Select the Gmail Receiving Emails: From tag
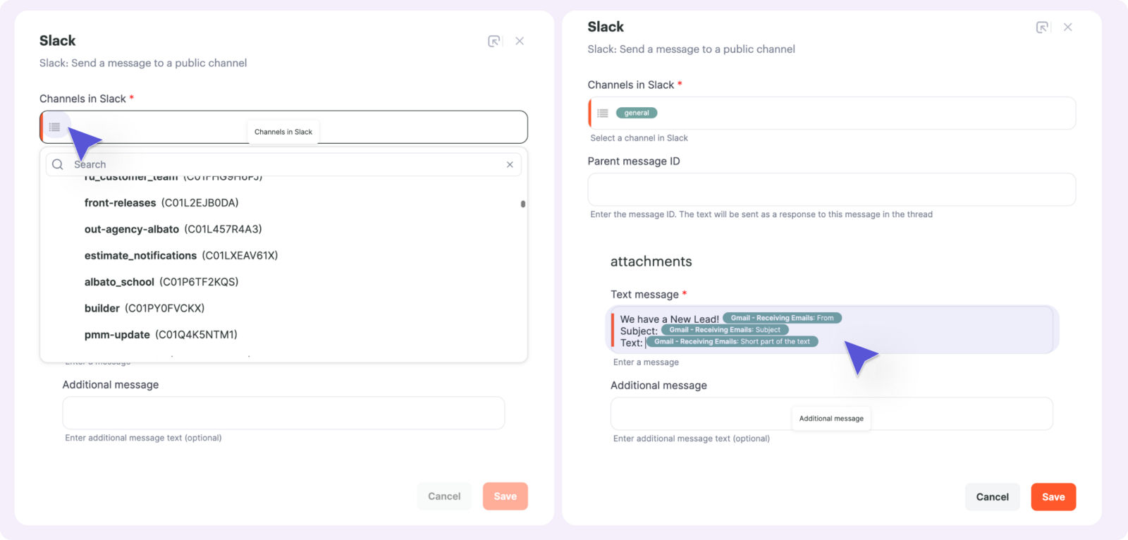Screen dimensions: 1128x540 [x=782, y=318]
